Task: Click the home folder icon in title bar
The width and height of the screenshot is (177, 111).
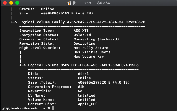Action: pos(69,3)
